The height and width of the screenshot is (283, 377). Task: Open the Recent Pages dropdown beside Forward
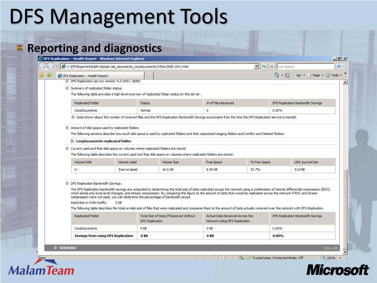[57, 67]
